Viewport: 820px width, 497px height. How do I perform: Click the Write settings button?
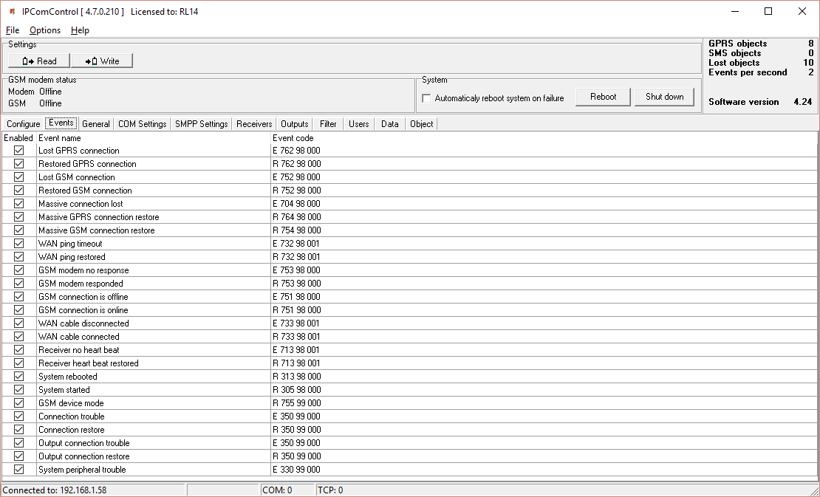pos(102,61)
